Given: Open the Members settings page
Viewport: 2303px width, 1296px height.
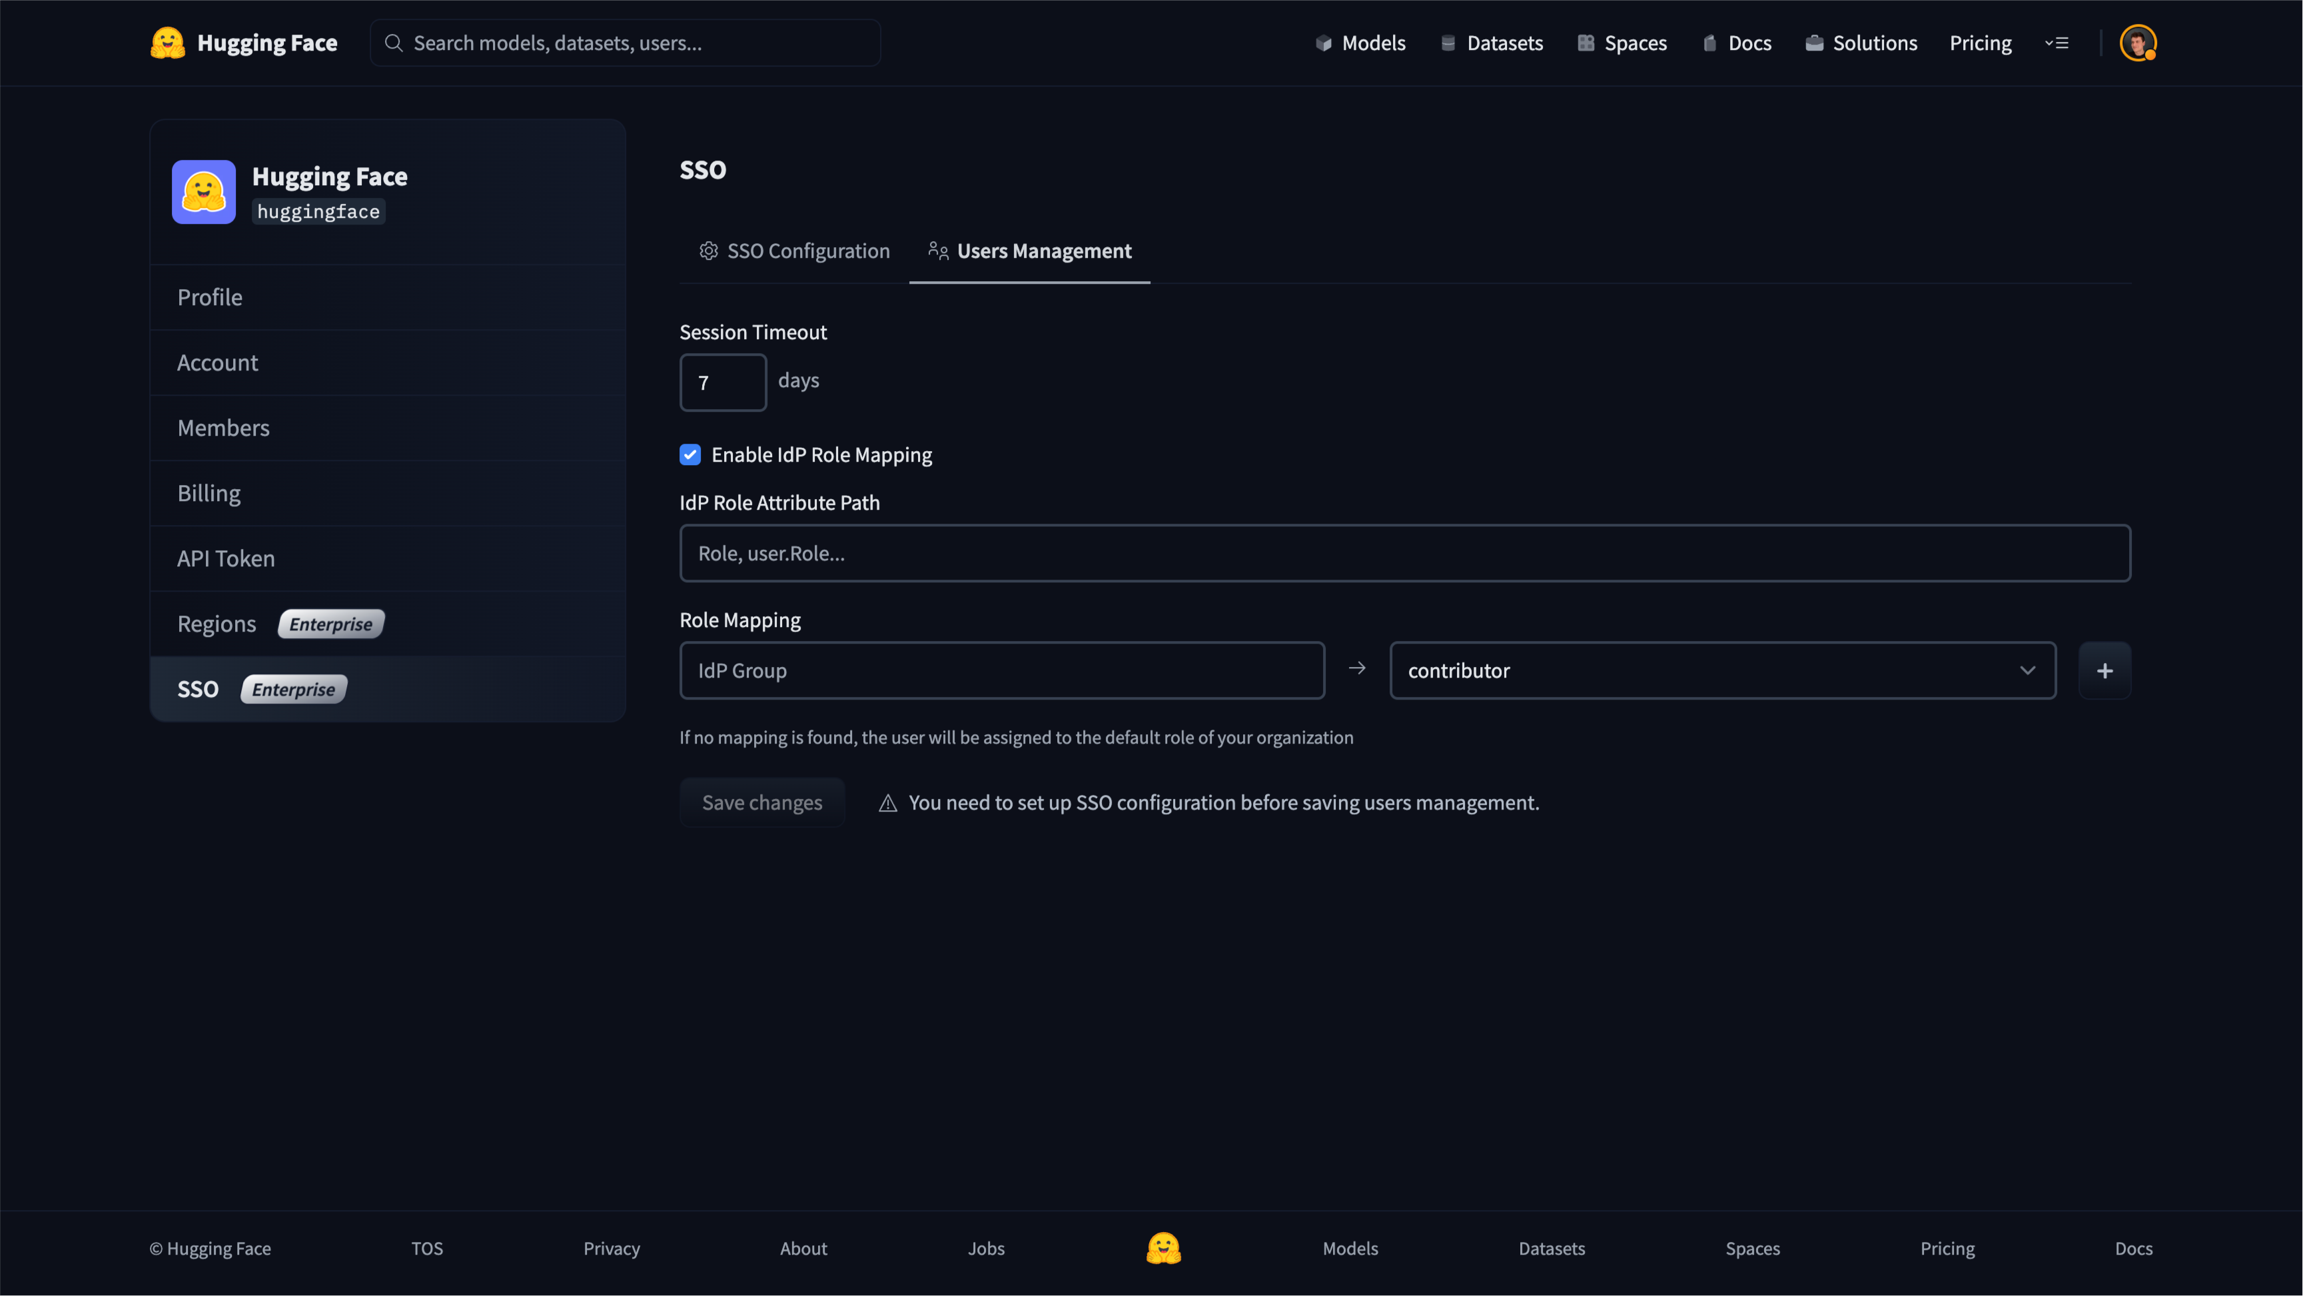Looking at the screenshot, I should point(224,428).
